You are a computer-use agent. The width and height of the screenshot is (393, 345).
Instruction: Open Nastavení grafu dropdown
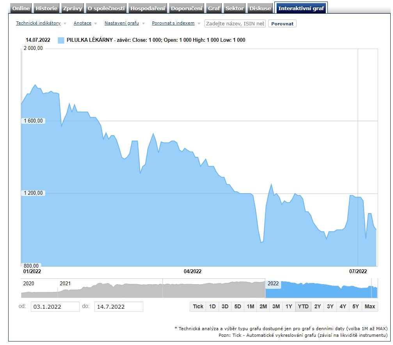122,23
